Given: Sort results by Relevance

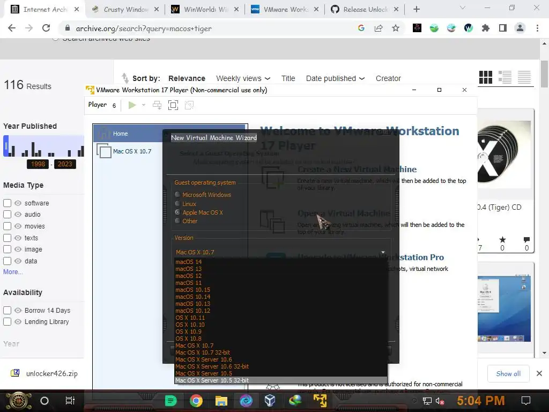Looking at the screenshot, I should (x=187, y=78).
